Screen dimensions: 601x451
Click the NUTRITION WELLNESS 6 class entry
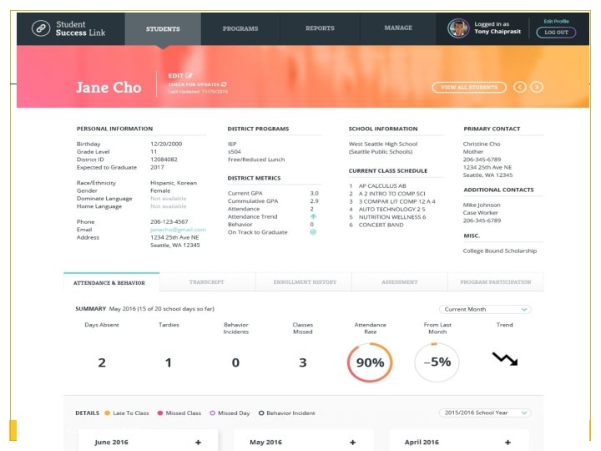coord(392,217)
